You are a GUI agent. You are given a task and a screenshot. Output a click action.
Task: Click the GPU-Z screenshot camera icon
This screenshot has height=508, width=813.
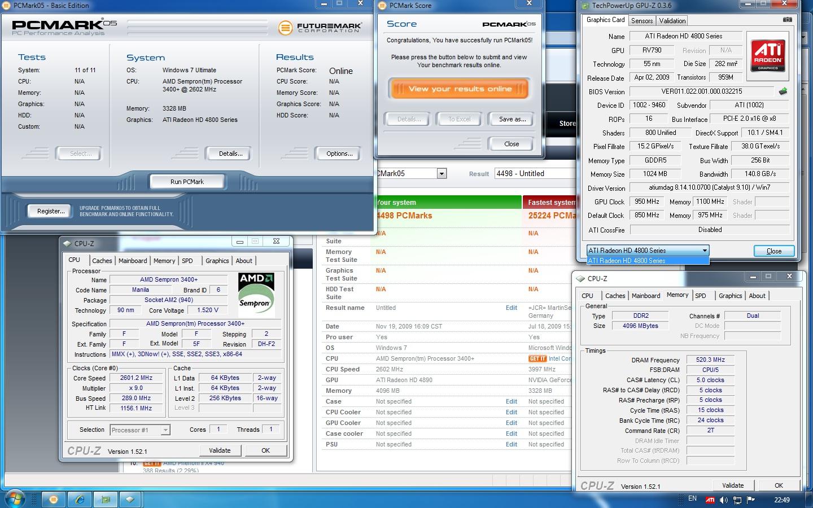[x=787, y=20]
